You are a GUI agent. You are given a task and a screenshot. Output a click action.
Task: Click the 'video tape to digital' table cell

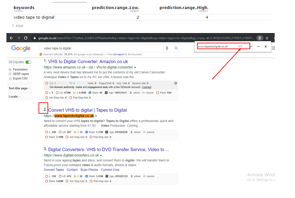click(34, 17)
